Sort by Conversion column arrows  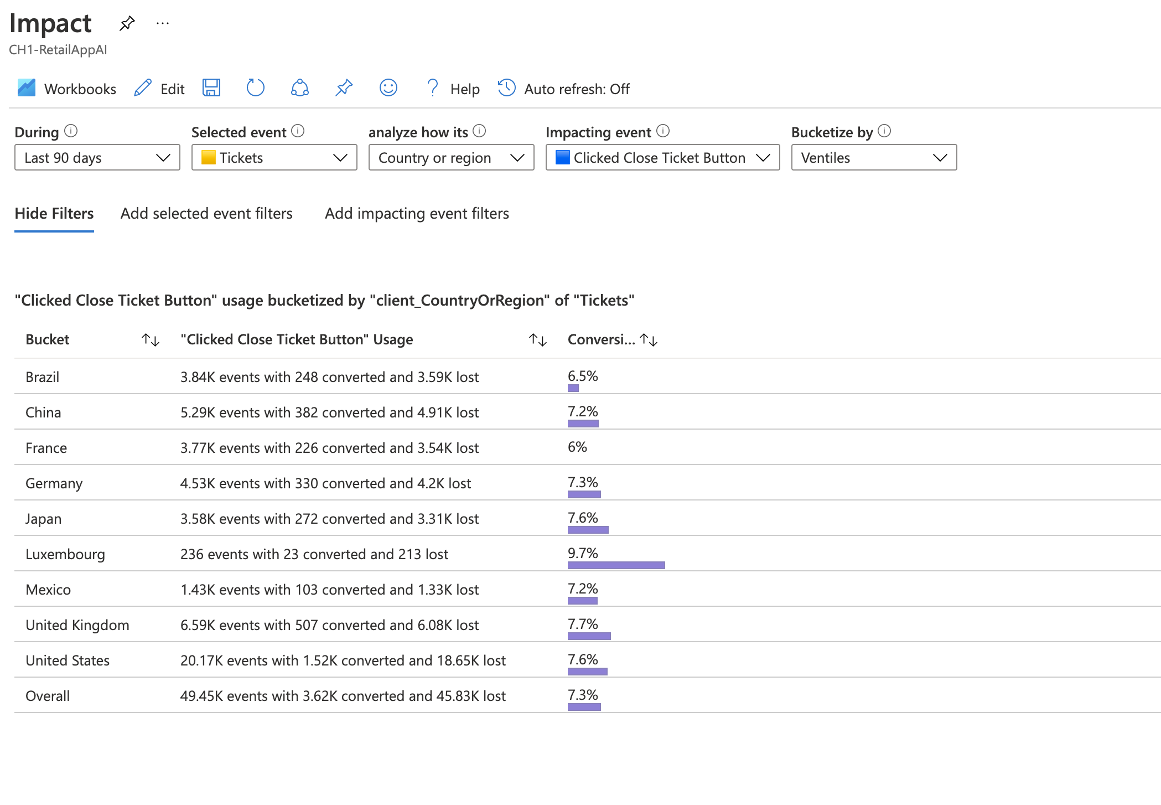tap(649, 340)
